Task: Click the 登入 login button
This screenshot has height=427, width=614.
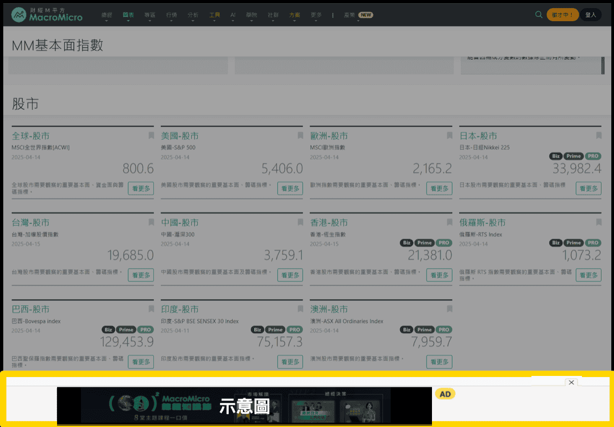Action: coord(591,15)
